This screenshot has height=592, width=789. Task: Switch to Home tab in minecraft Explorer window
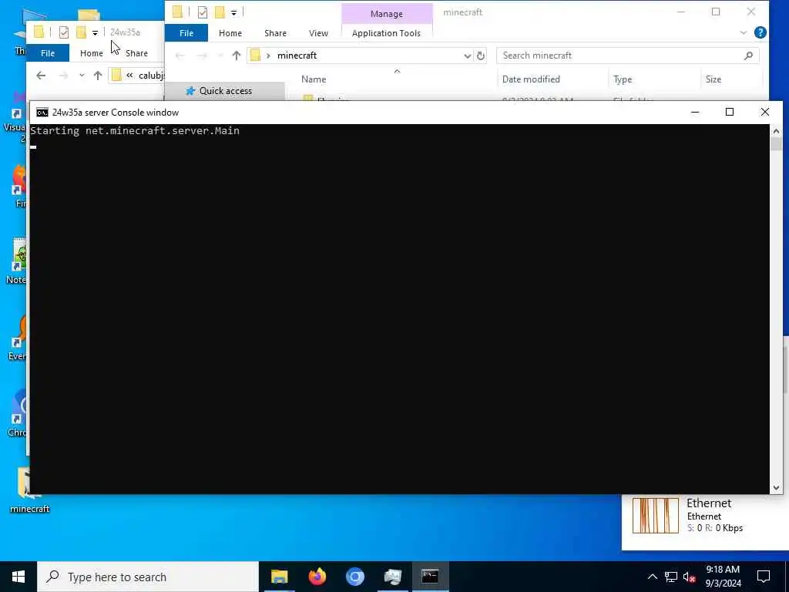[230, 33]
